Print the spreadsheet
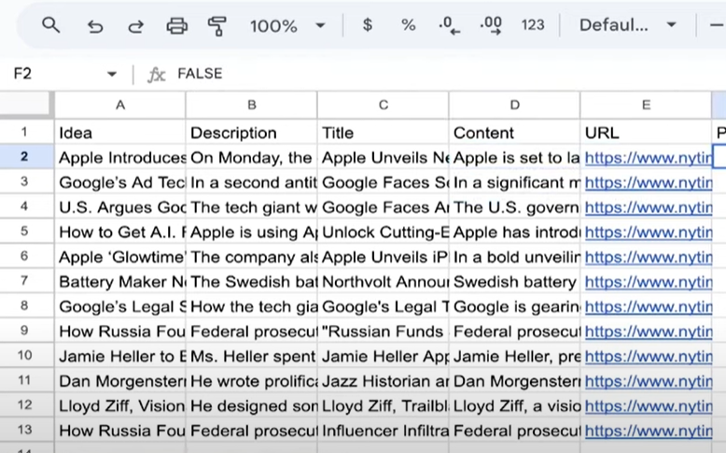The height and width of the screenshot is (453, 726). 176,25
